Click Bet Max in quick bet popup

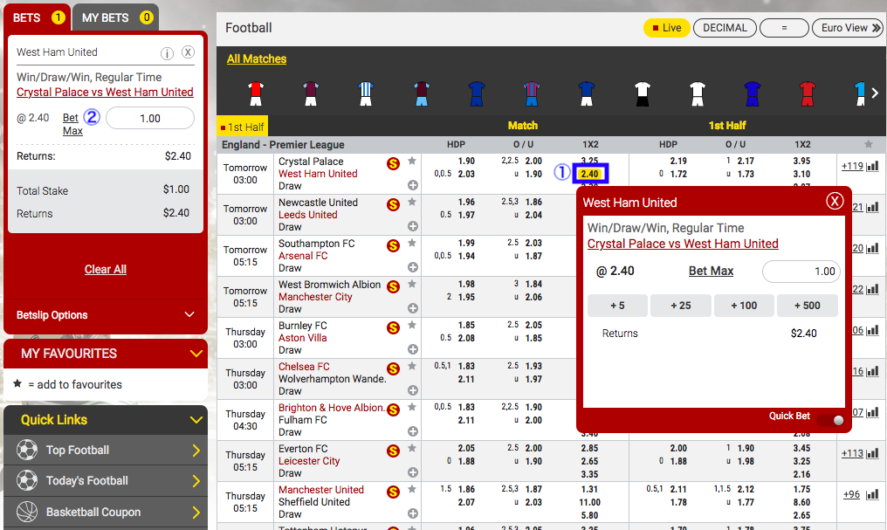(x=711, y=271)
